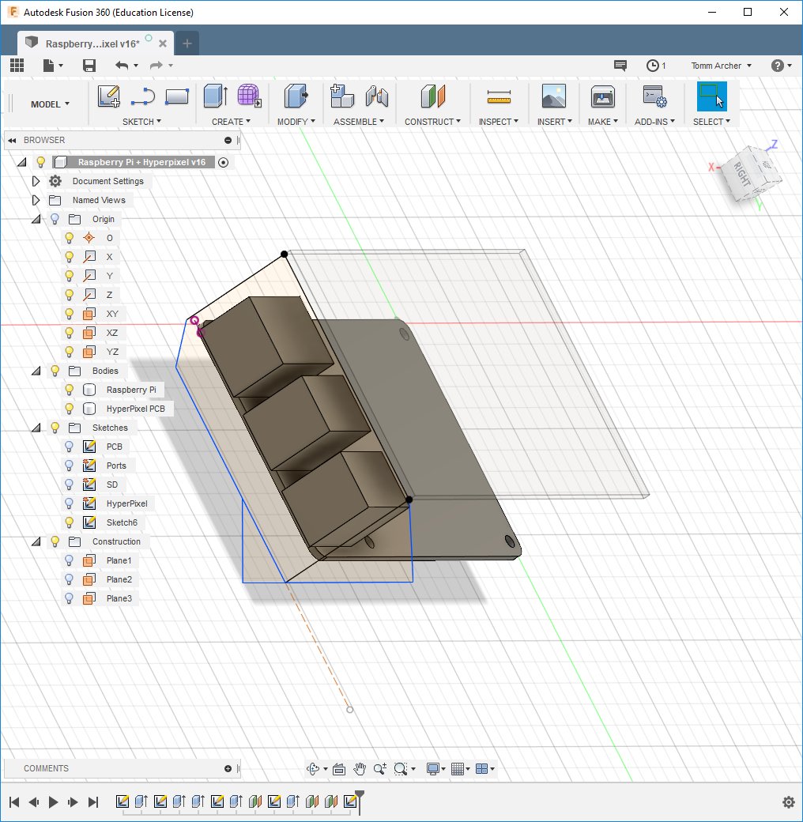Show Plane1 via its lightbulb
803x822 pixels.
pos(70,560)
